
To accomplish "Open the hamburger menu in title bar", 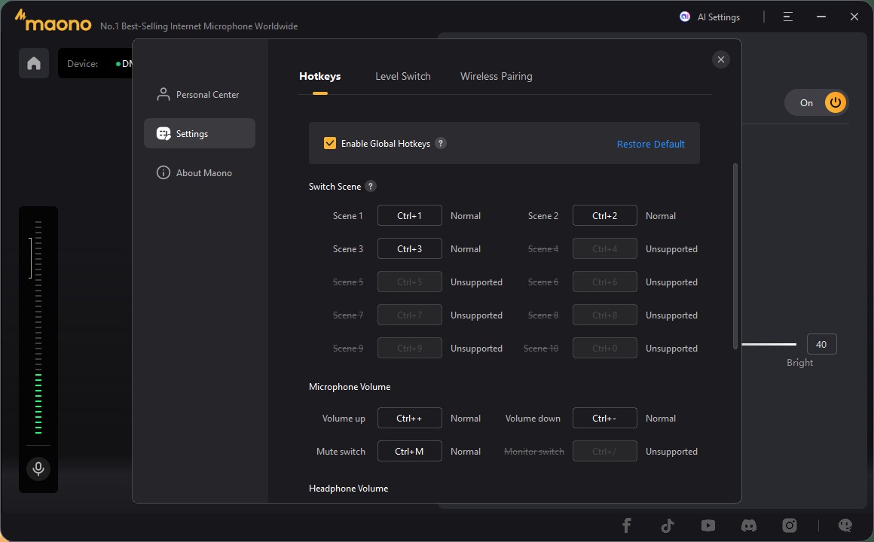I will tap(787, 17).
